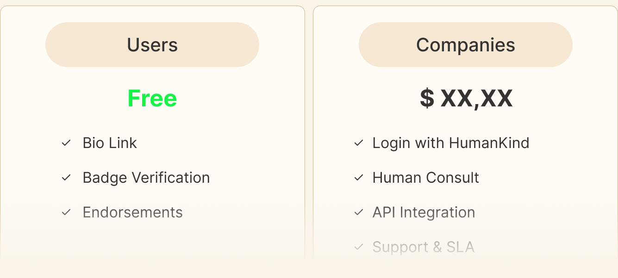
Task: Click the Human Consult feature text
Action: pyautogui.click(x=425, y=178)
